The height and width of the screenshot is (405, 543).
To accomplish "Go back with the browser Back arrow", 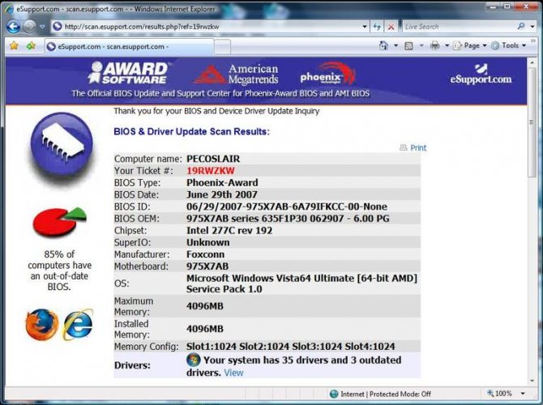I will (x=14, y=27).
